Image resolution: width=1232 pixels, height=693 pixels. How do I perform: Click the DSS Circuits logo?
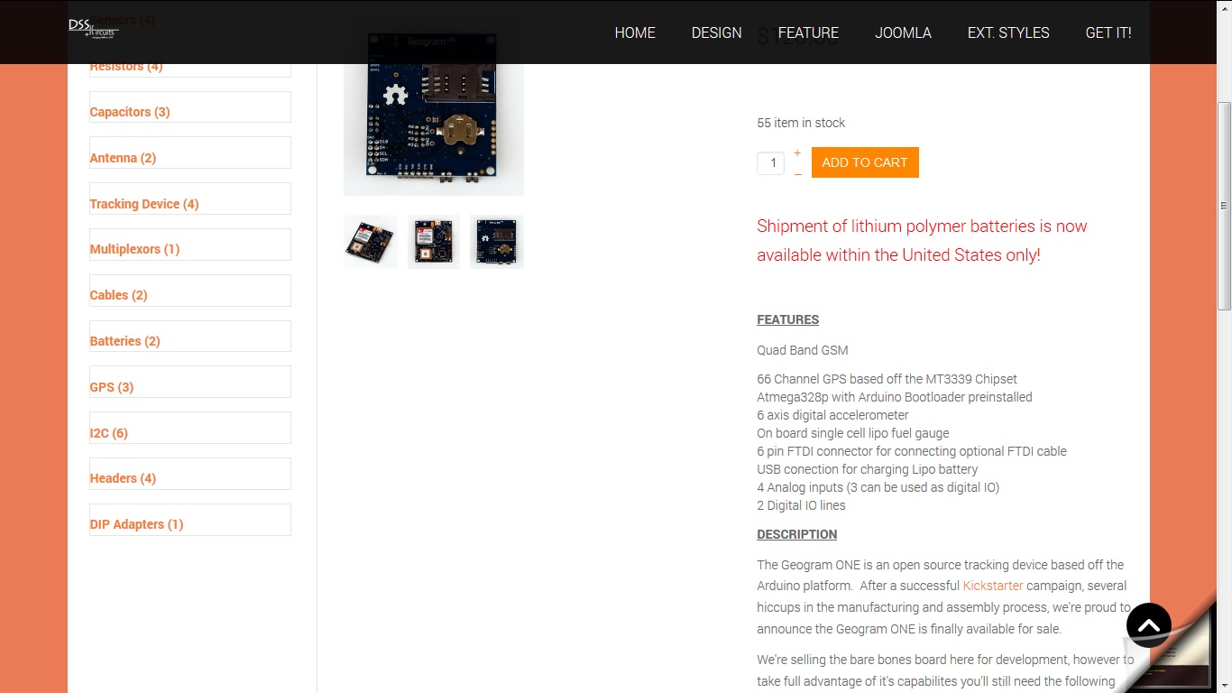[x=94, y=28]
